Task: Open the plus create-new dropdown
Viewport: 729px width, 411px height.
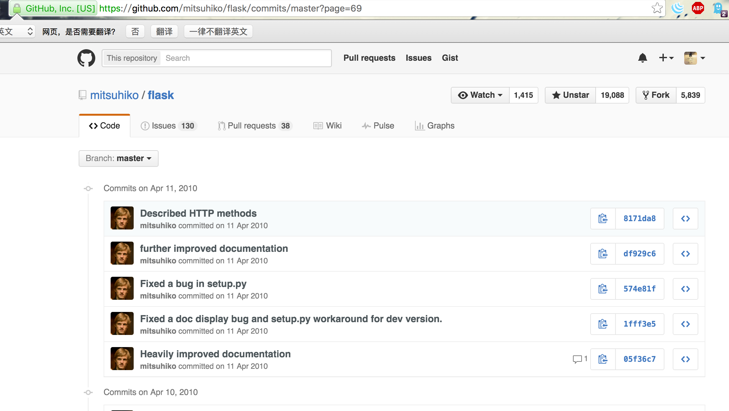Action: tap(666, 58)
